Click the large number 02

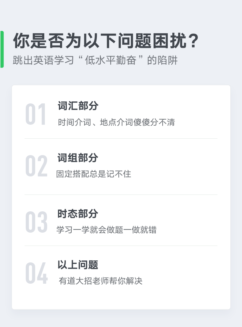click(36, 166)
